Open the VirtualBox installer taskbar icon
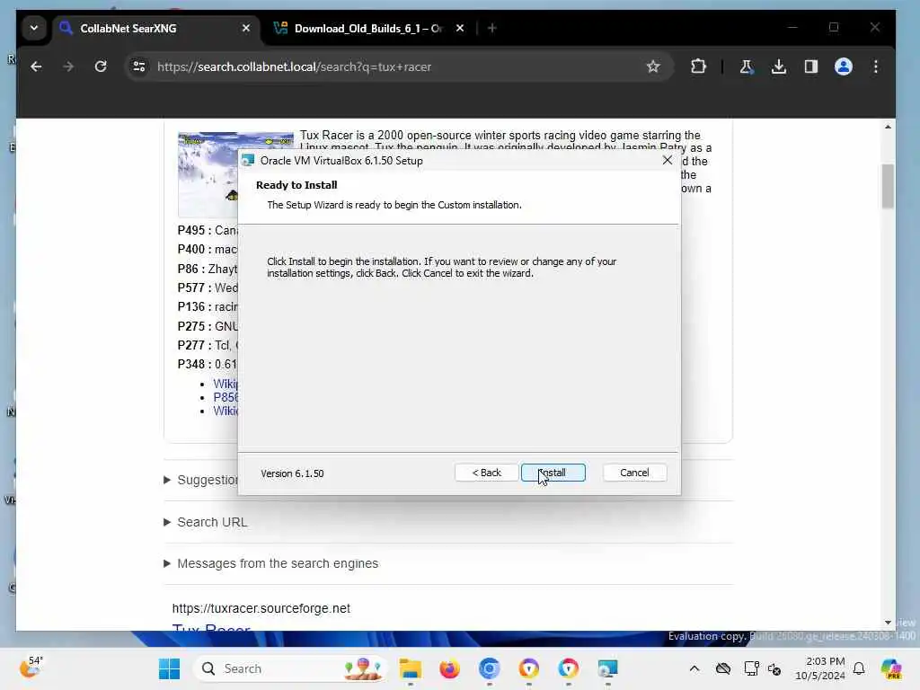The image size is (920, 690). tap(607, 668)
